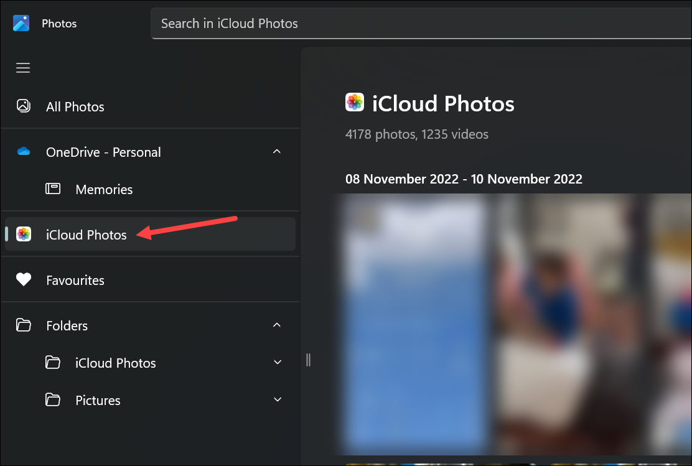
Task: Select the All Photos gallery icon
Action: point(23,106)
